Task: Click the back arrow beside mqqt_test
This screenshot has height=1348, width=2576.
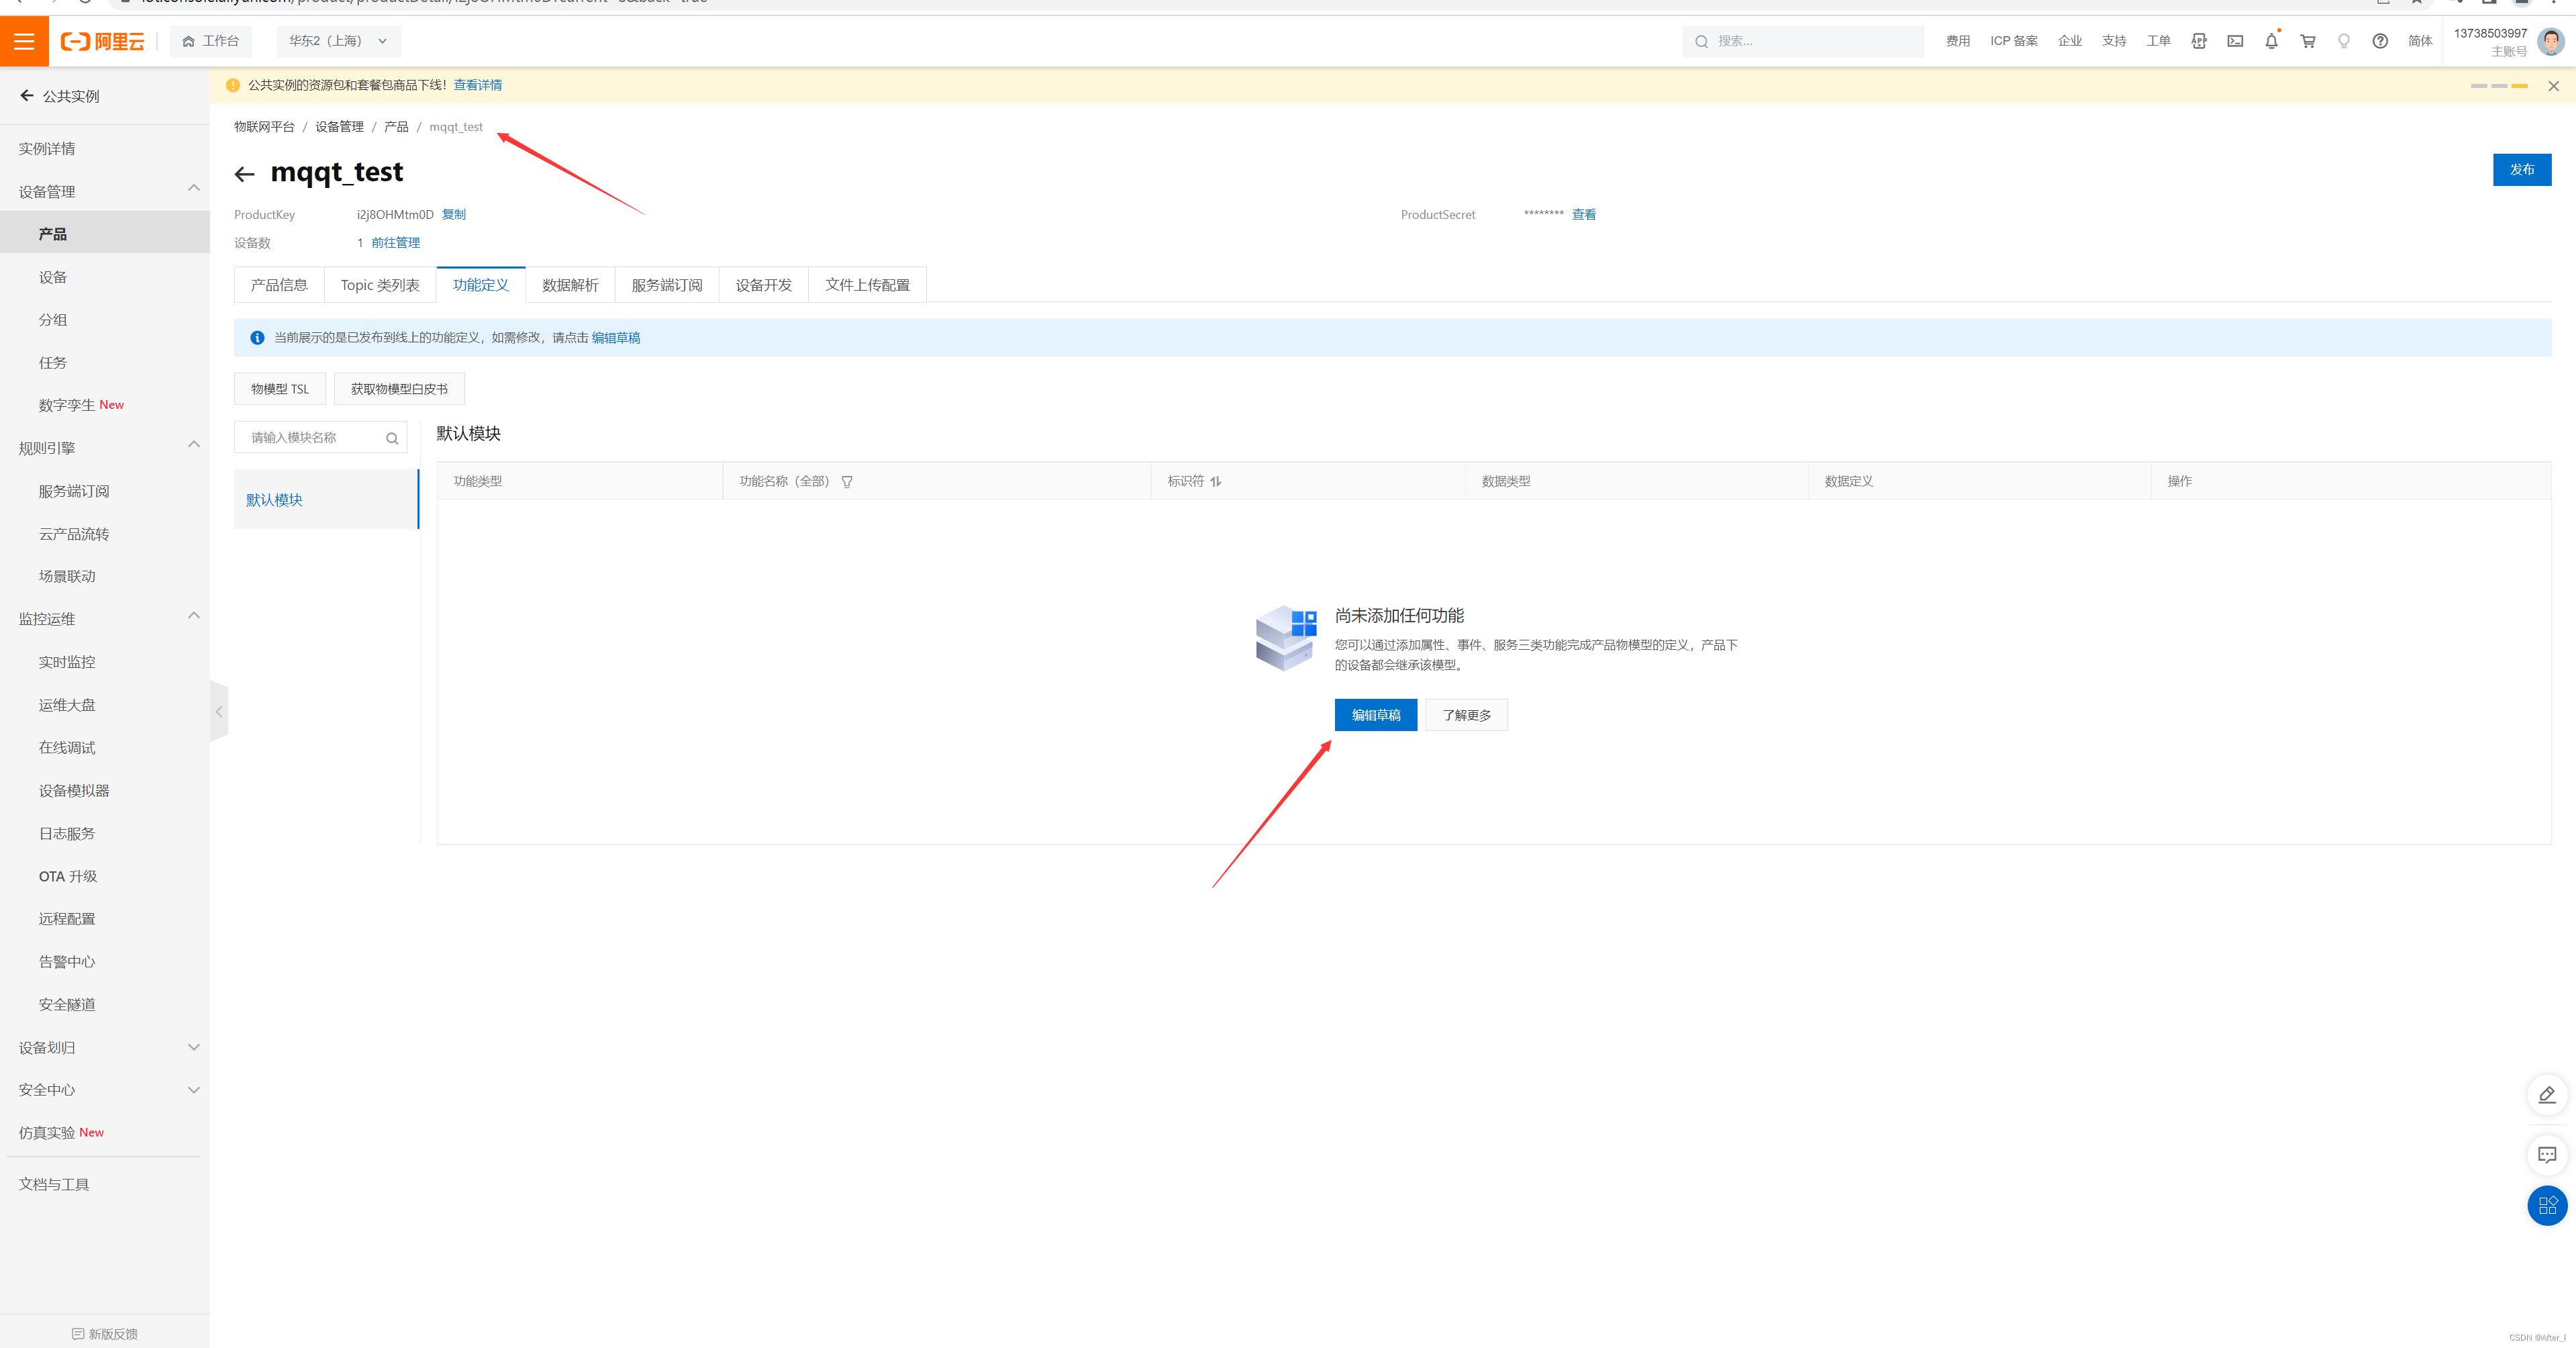Action: (x=244, y=174)
